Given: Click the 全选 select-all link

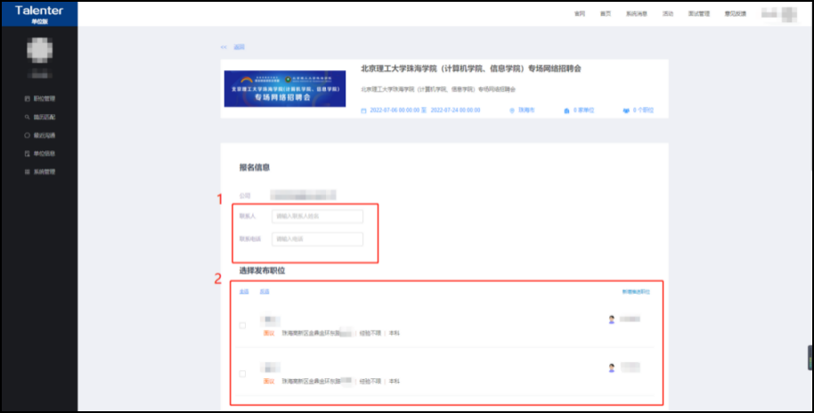Looking at the screenshot, I should [x=244, y=292].
